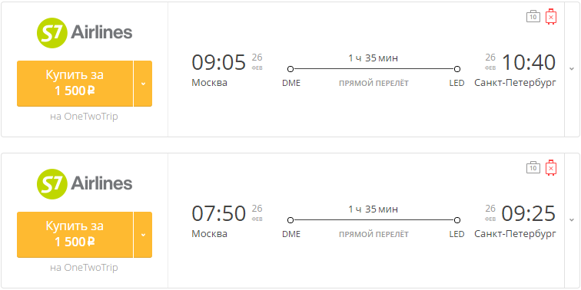Click the LED arrival point circle on the 07:50 flight
The height and width of the screenshot is (290, 581).
coord(457,220)
